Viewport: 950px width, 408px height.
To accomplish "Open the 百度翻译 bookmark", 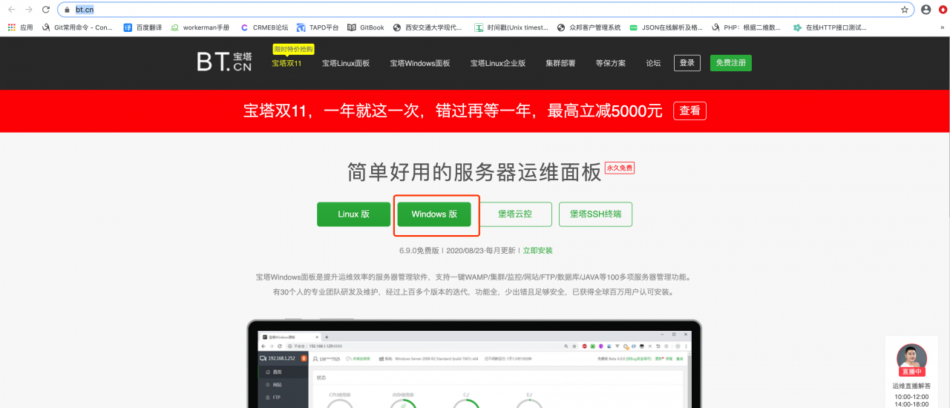I will point(141,27).
